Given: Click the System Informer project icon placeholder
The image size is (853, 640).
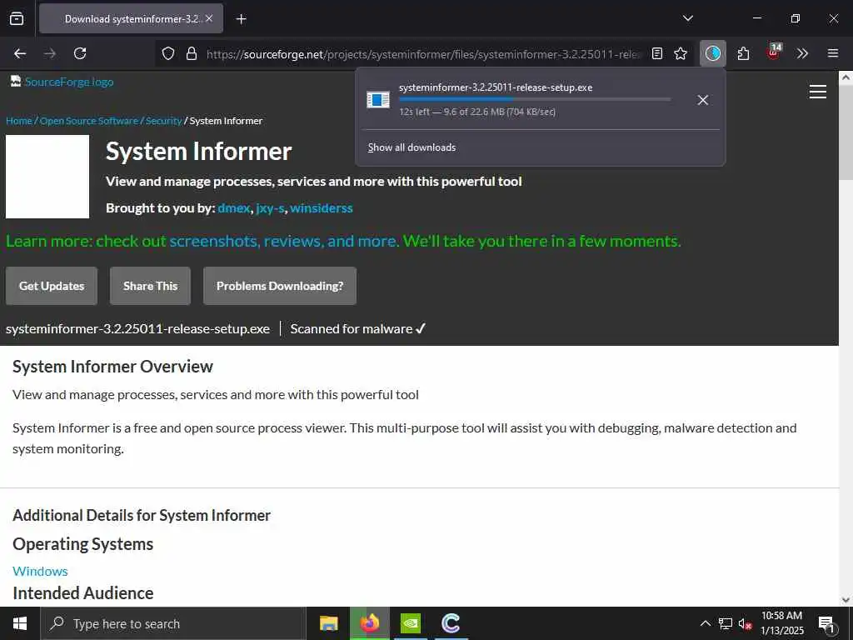Looking at the screenshot, I should [x=47, y=177].
